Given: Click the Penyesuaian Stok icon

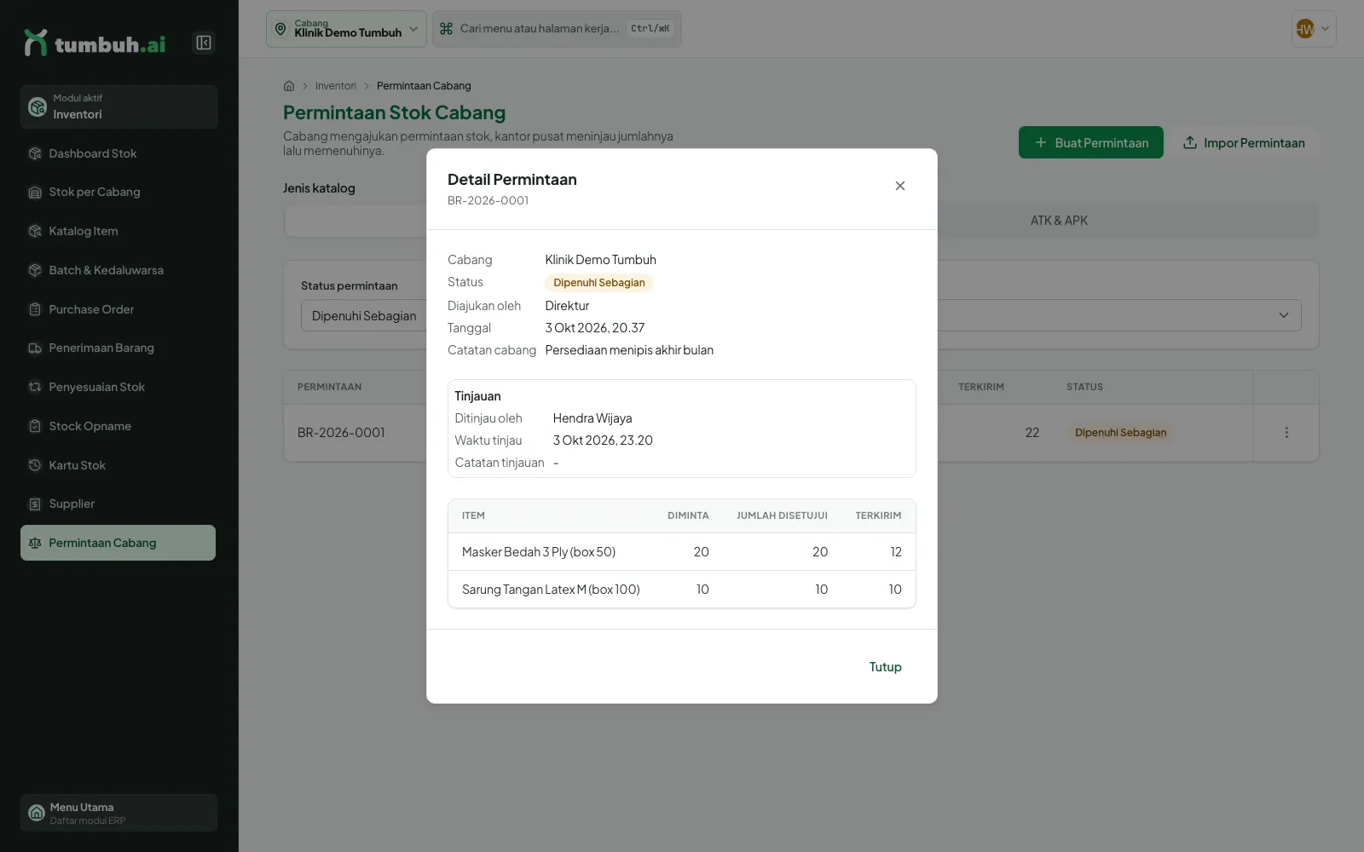Looking at the screenshot, I should (x=35, y=387).
